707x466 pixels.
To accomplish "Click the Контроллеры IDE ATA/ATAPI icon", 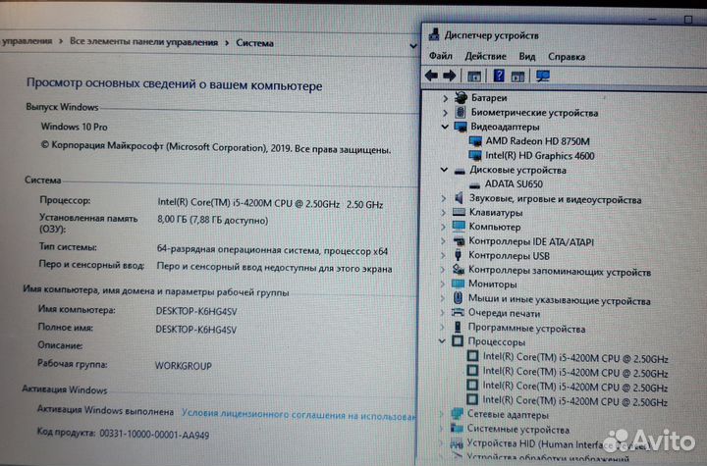I will [x=459, y=241].
